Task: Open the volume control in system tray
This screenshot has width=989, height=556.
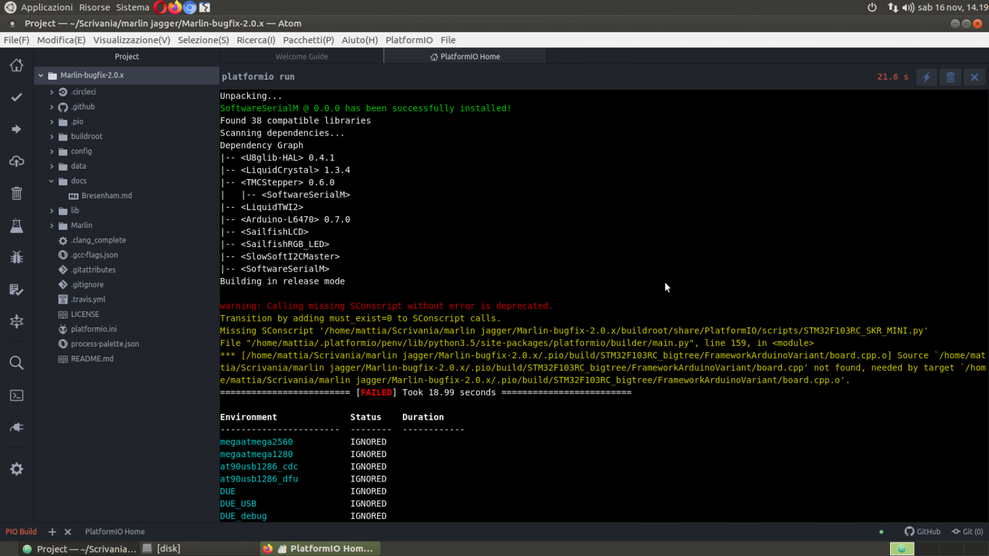Action: point(909,7)
